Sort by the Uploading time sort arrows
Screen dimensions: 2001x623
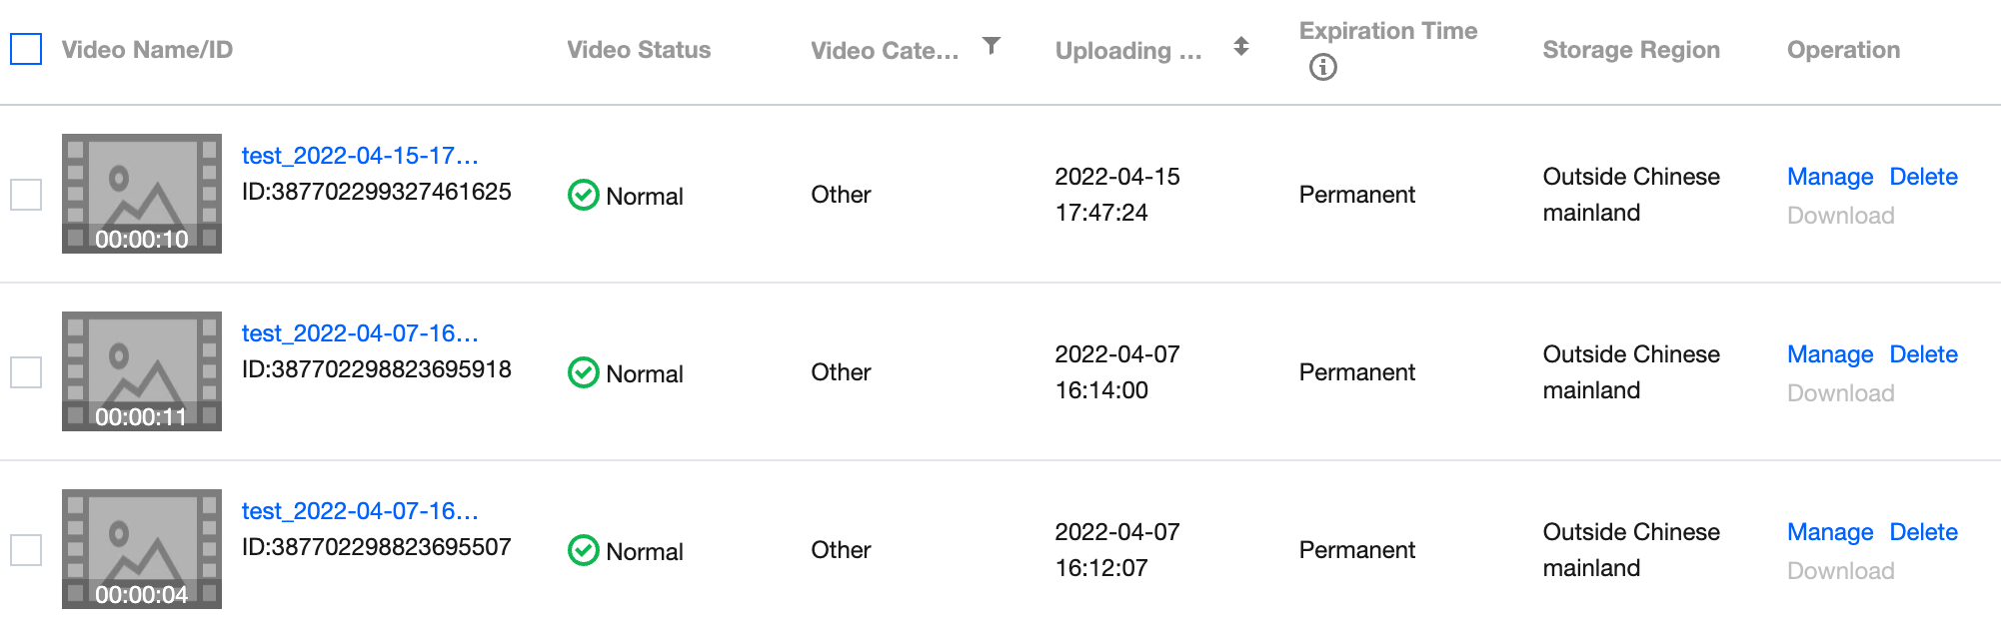1239,45
